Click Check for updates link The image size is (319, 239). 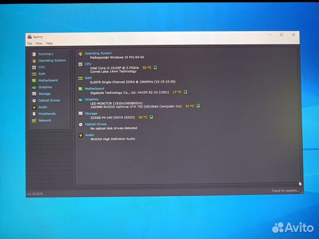click(285, 191)
